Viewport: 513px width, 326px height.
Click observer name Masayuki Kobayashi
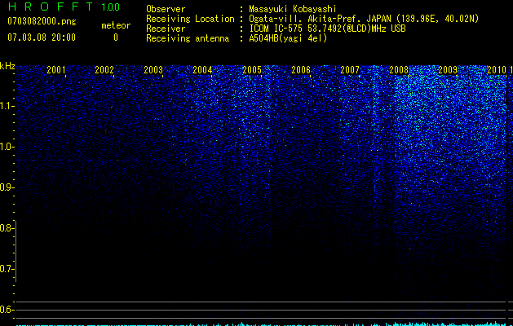point(293,9)
